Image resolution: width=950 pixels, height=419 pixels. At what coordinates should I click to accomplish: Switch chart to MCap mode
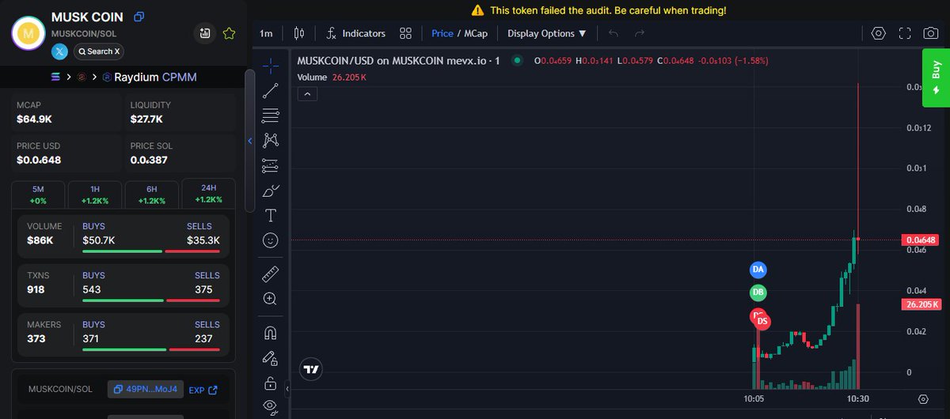(x=474, y=33)
